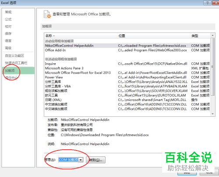Click scroll up arrow of add-ins list
Image resolution: width=219 pixels, height=177 pixels.
pos(212,36)
